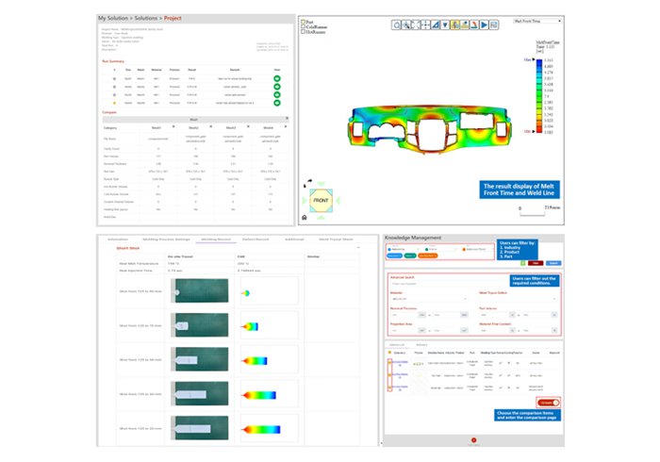
Task: Click the dark red Clear button
Action: point(536,263)
